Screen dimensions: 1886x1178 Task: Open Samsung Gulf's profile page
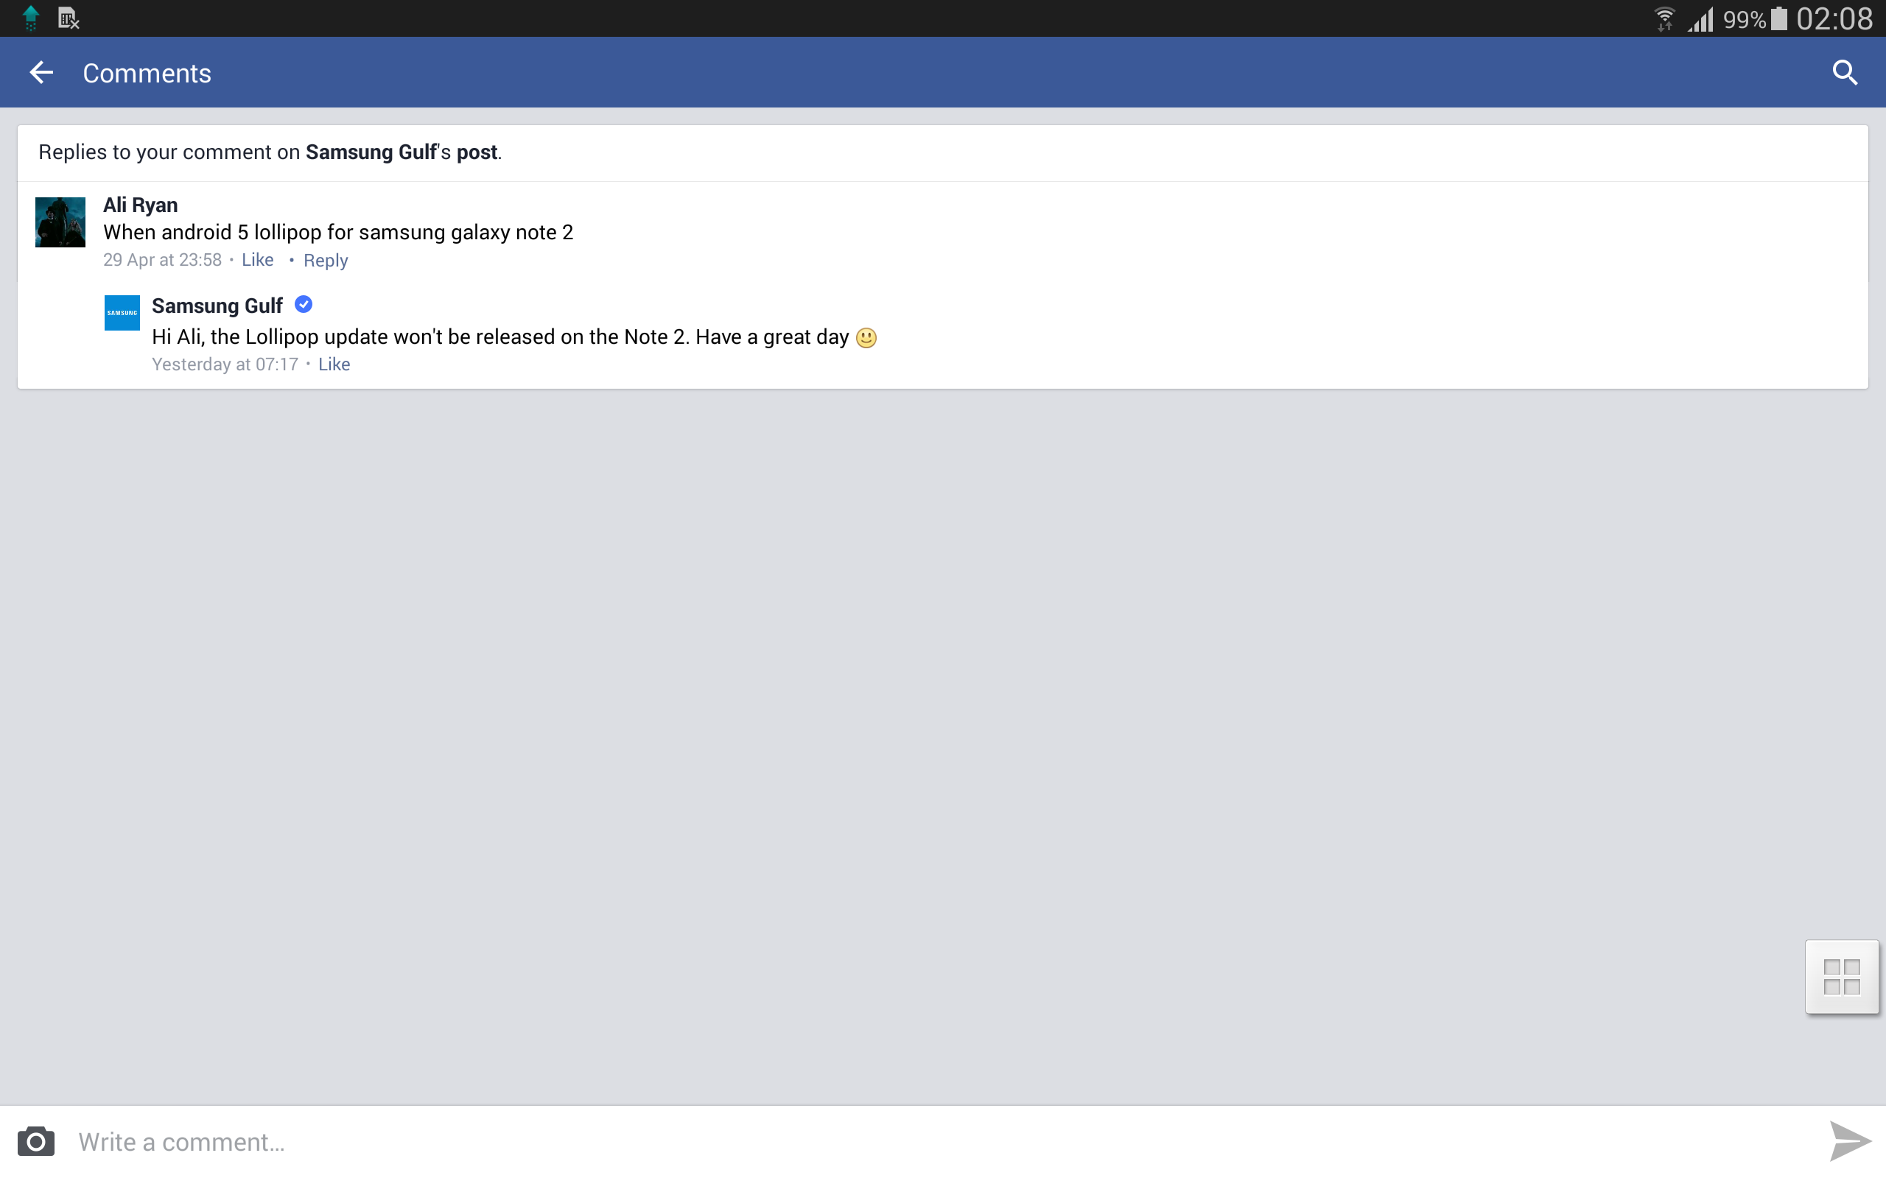(217, 304)
